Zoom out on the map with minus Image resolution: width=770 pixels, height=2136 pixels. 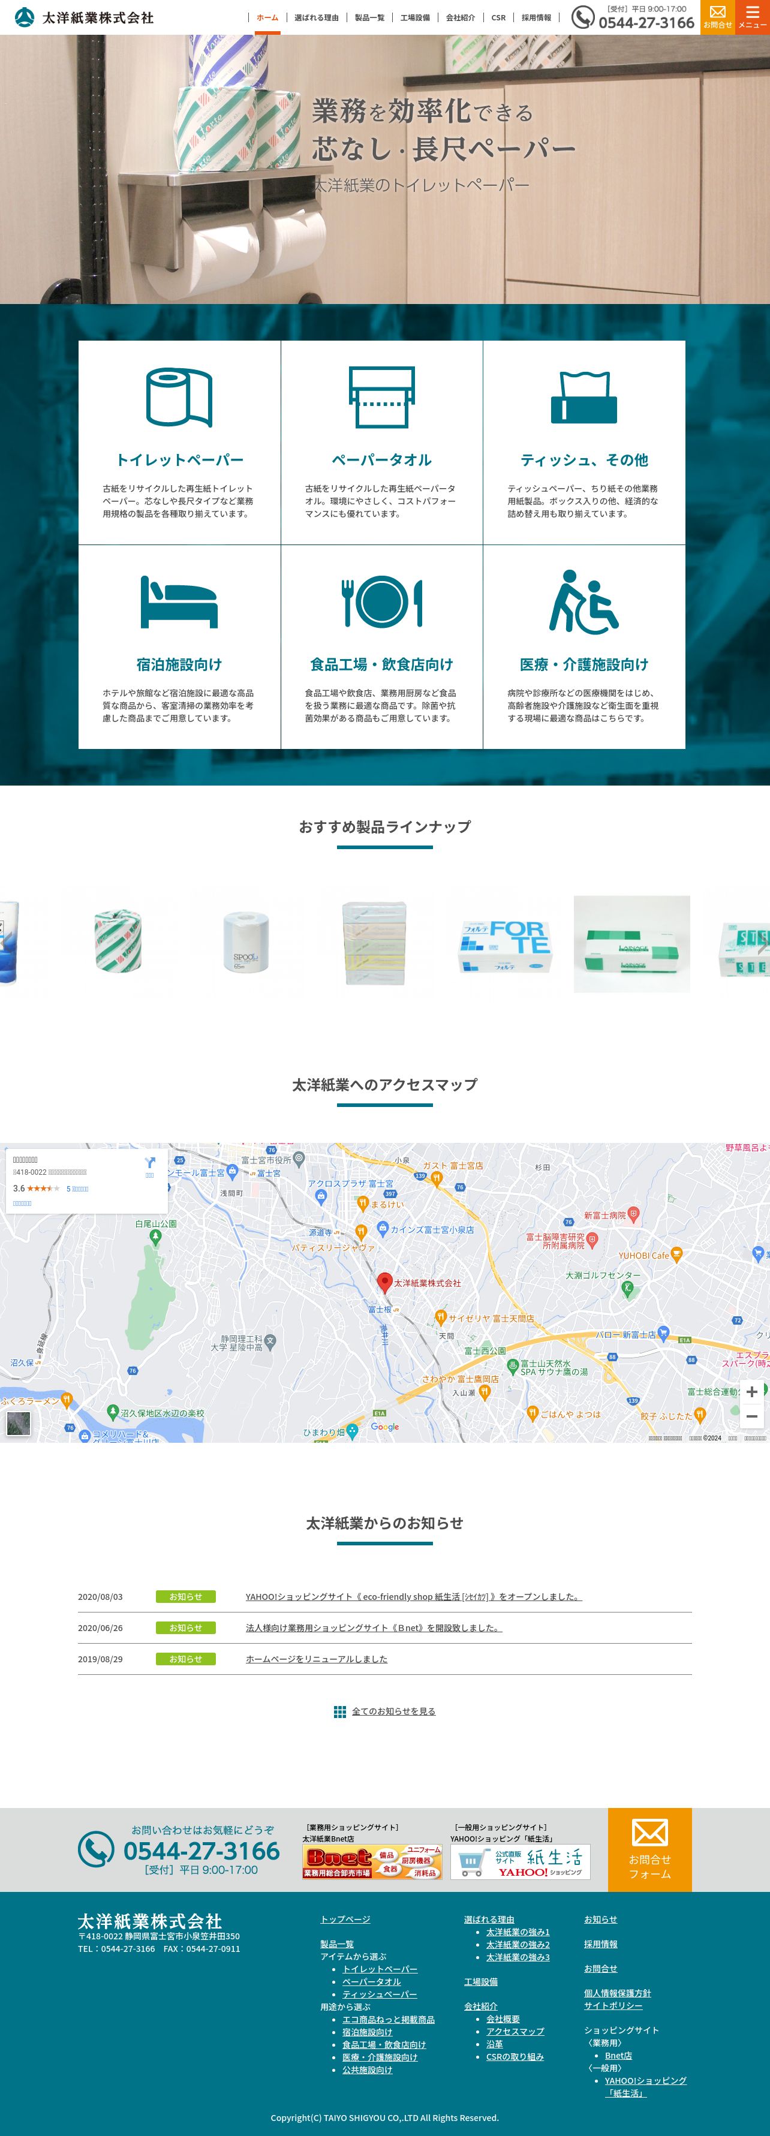tap(752, 1416)
